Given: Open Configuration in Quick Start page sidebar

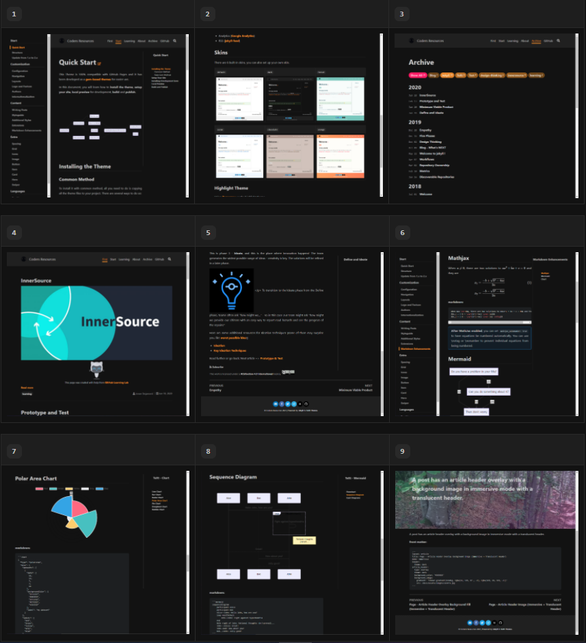Looking at the screenshot, I should [x=20, y=71].
